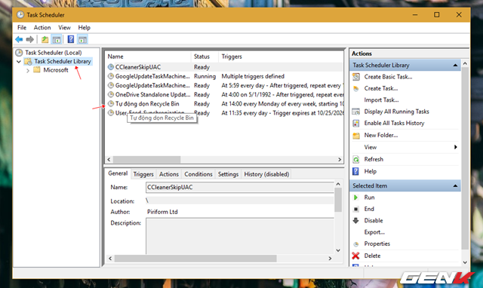Sort tasks by the Status column header
The width and height of the screenshot is (483, 288).
(x=205, y=57)
